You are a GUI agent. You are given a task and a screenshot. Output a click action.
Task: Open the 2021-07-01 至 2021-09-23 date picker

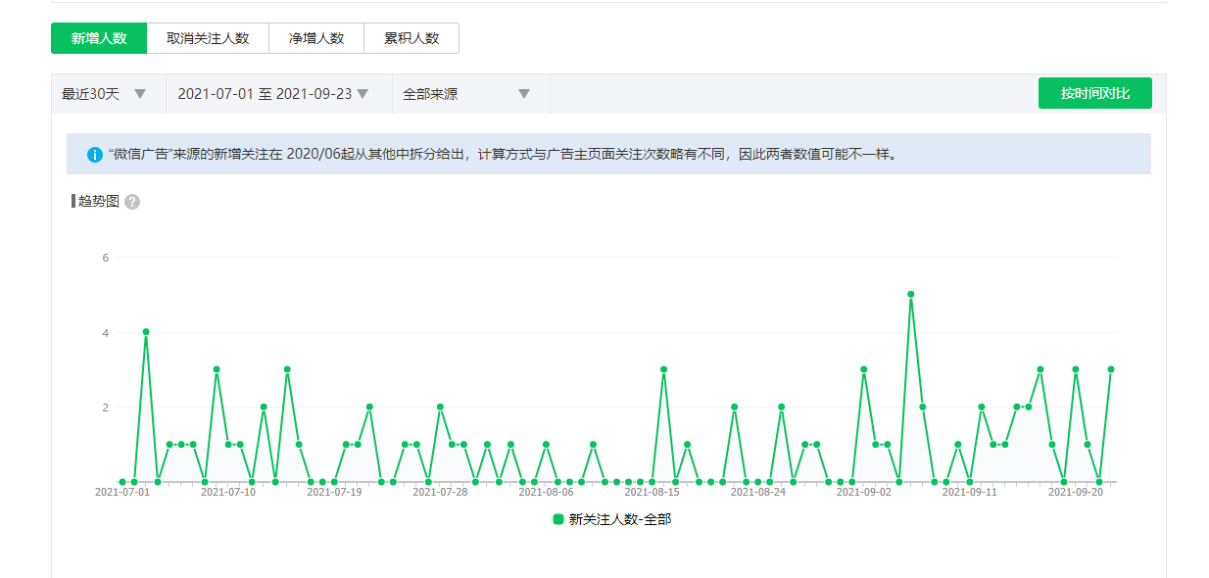[x=273, y=94]
